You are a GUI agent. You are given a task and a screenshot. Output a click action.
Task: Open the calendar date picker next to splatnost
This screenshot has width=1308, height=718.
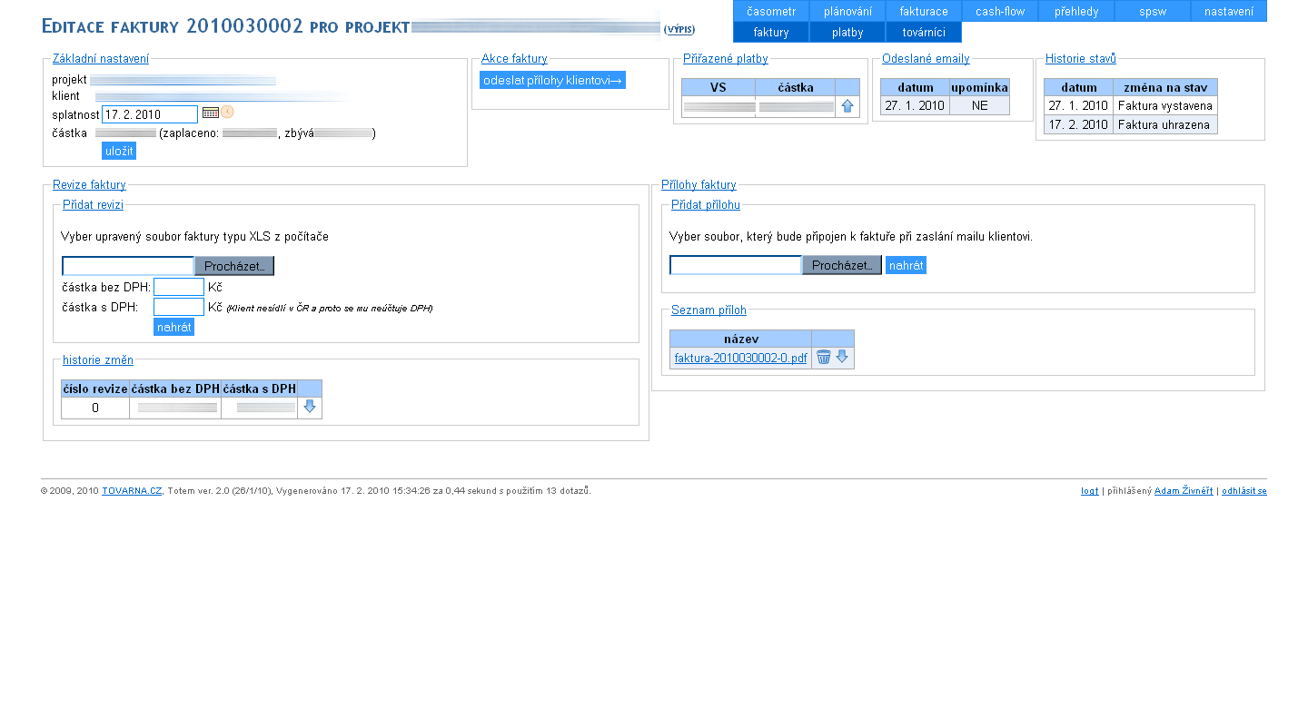pos(210,113)
